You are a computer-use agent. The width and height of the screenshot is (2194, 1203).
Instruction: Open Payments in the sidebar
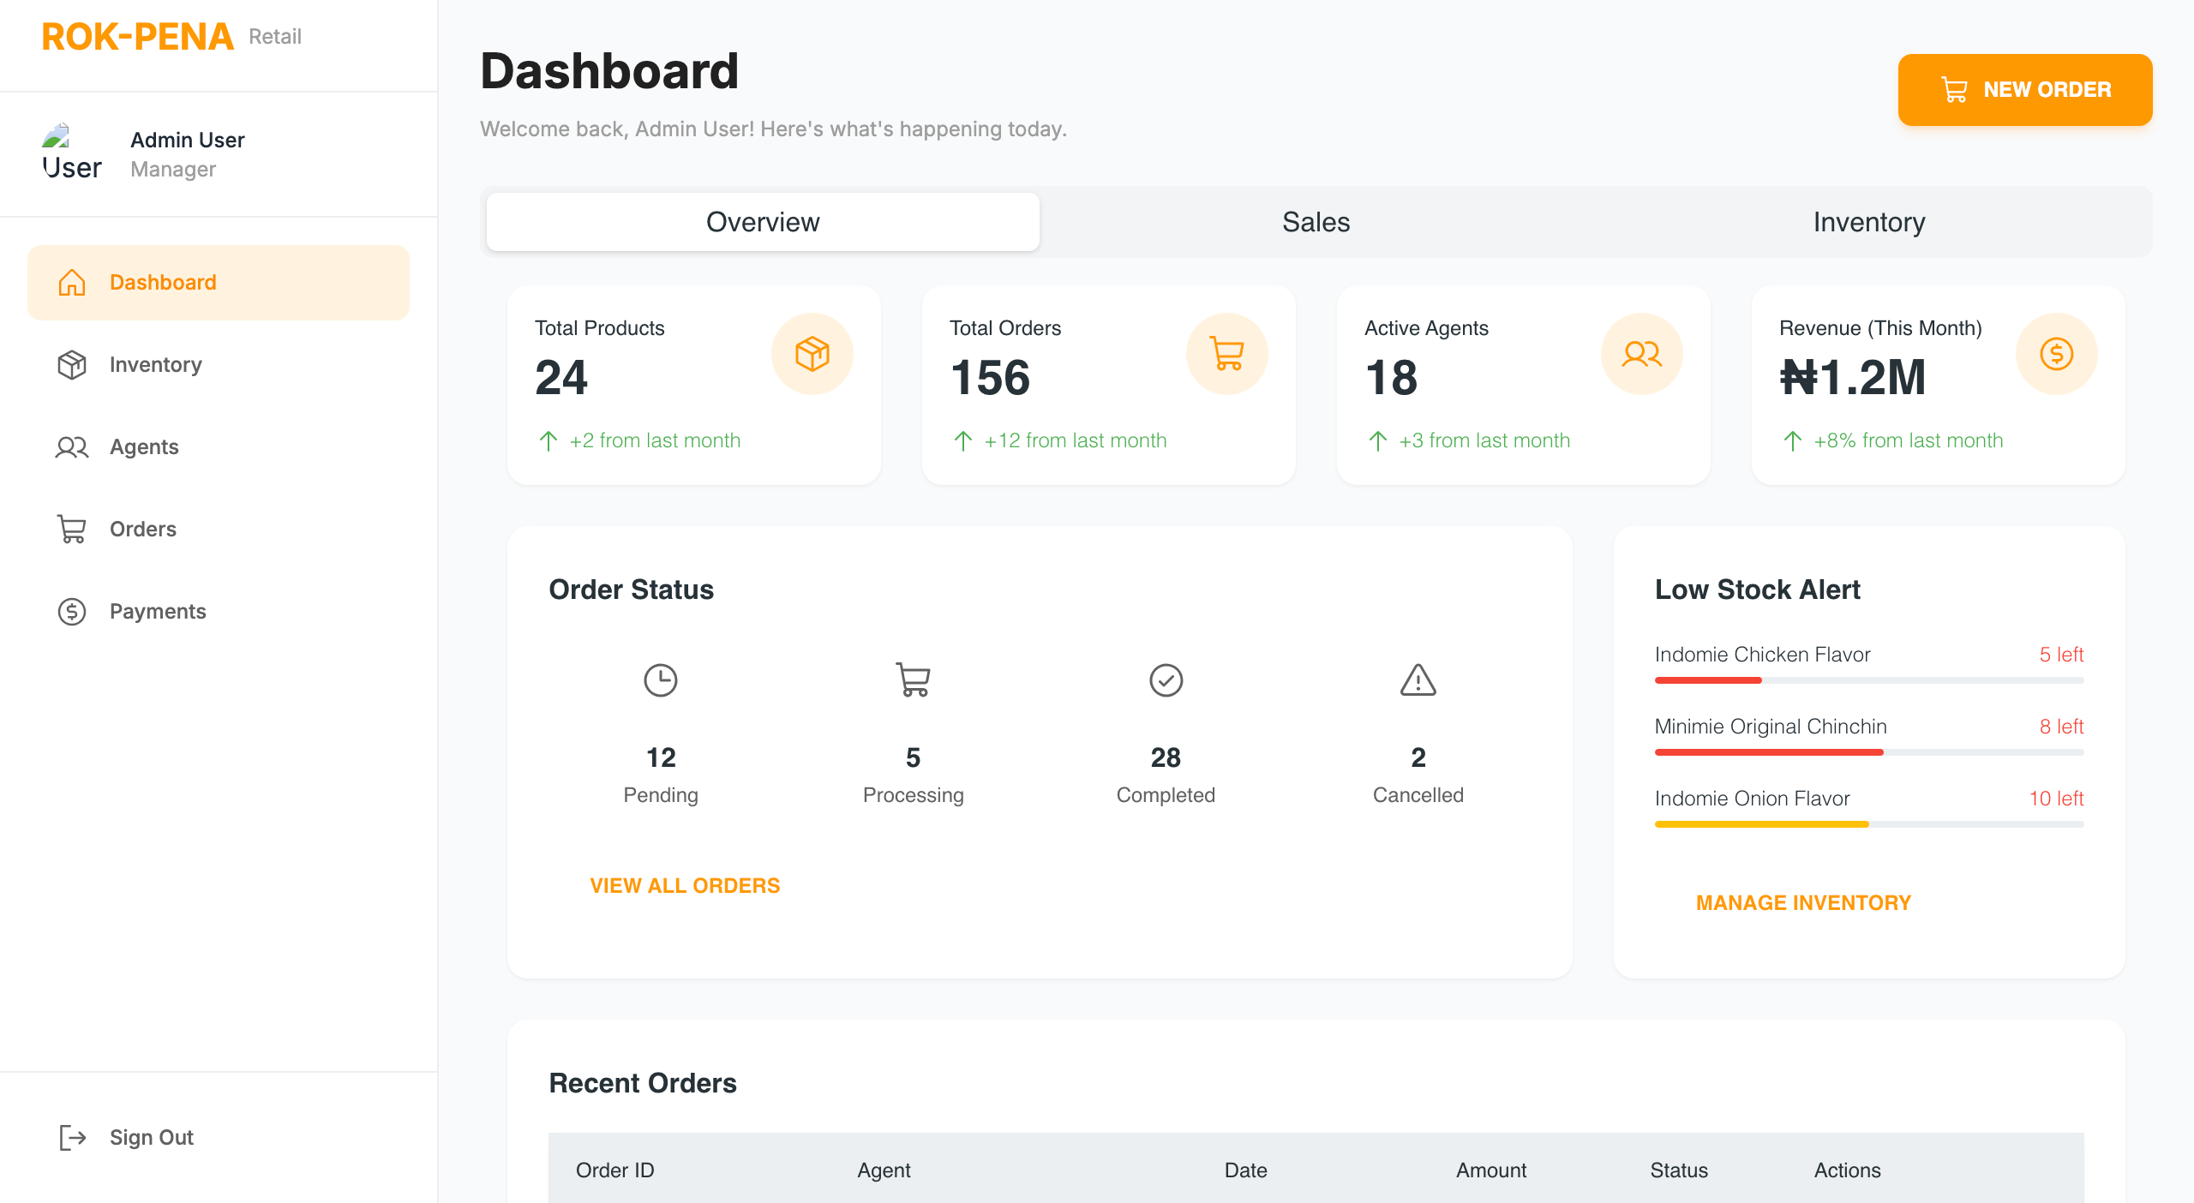tap(158, 611)
